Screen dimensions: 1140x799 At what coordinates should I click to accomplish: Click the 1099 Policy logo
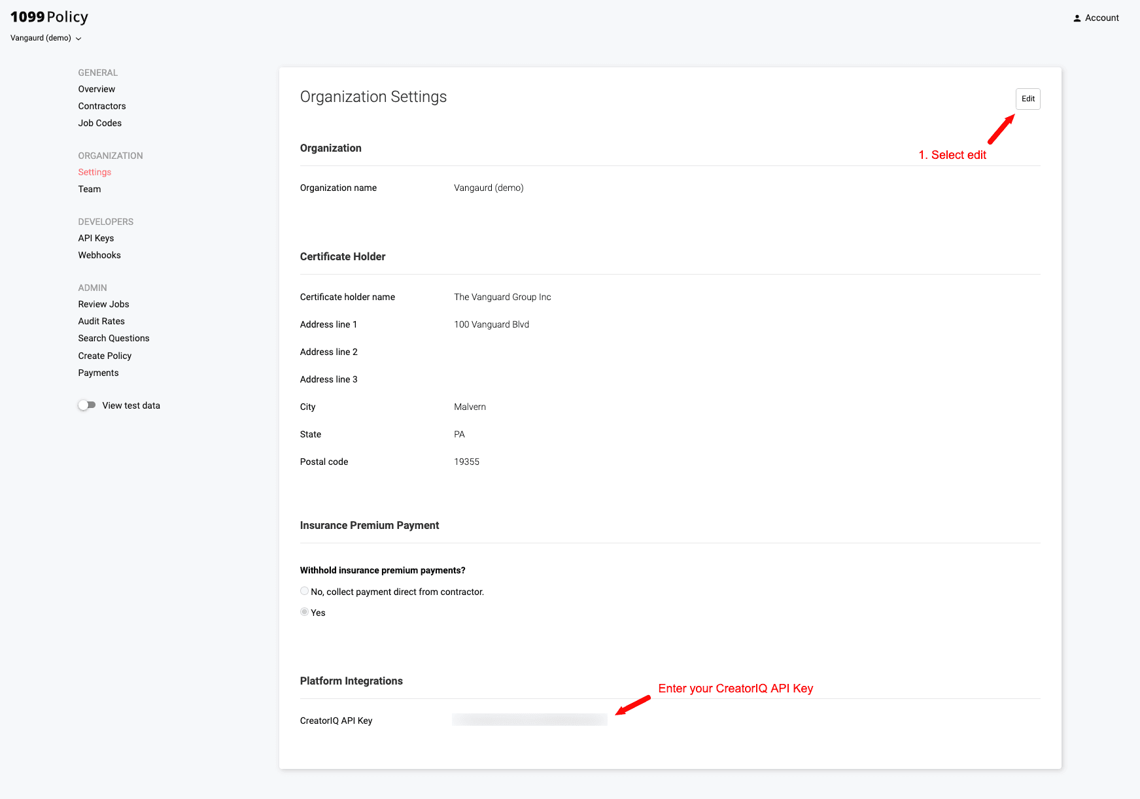tap(48, 16)
